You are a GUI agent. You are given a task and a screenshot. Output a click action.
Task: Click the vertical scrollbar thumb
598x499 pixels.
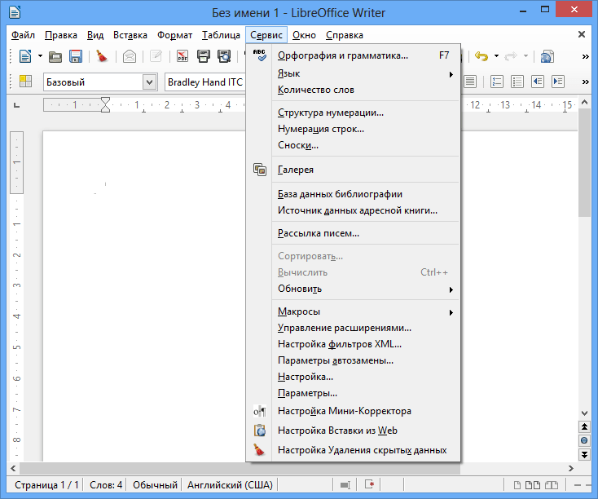(x=584, y=162)
